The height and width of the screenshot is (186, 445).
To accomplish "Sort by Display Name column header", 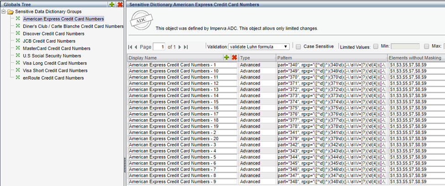I will pos(142,58).
